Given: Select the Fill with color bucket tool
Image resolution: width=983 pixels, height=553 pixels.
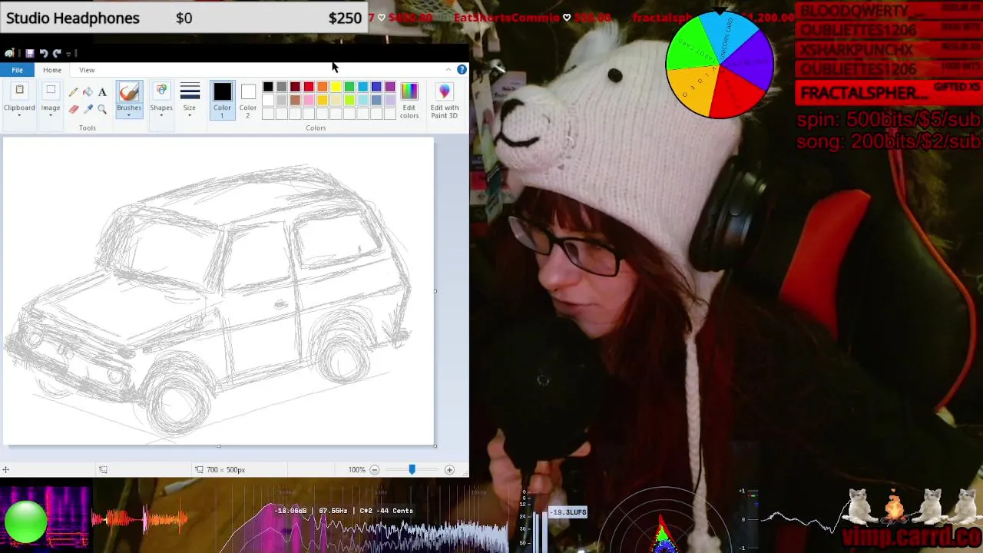Looking at the screenshot, I should coord(88,92).
